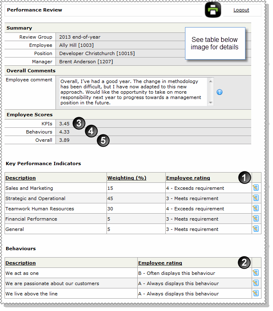Viewport: 273px width, 311px height.
Task: Sort KPI table by Employee rating header
Action: pyautogui.click(x=188, y=178)
